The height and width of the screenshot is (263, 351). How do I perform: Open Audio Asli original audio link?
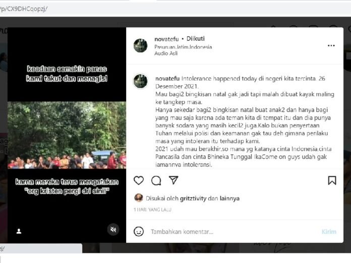click(166, 53)
